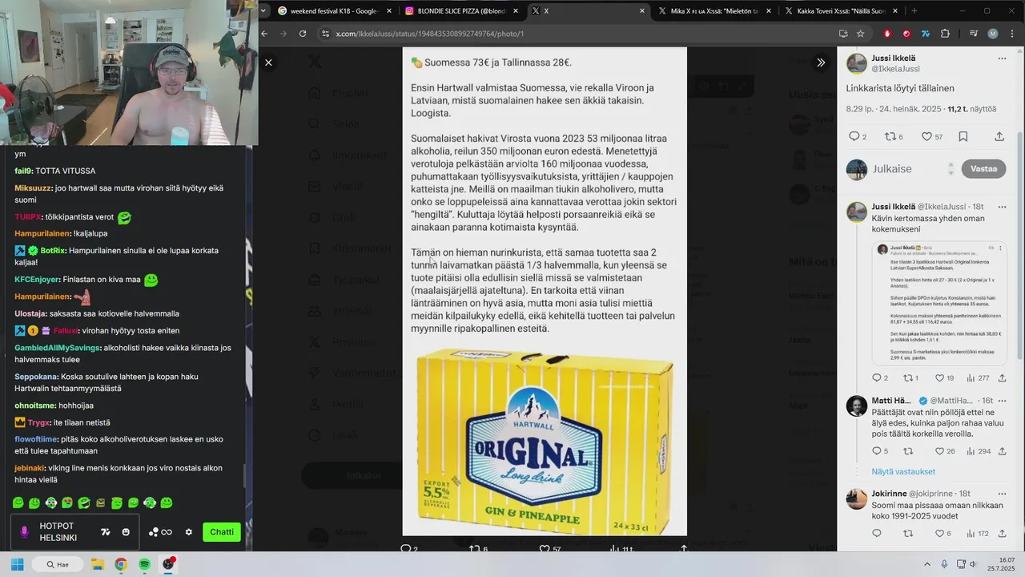The width and height of the screenshot is (1025, 577).
Task: Open the Chrome three-dot menu
Action: [1012, 34]
